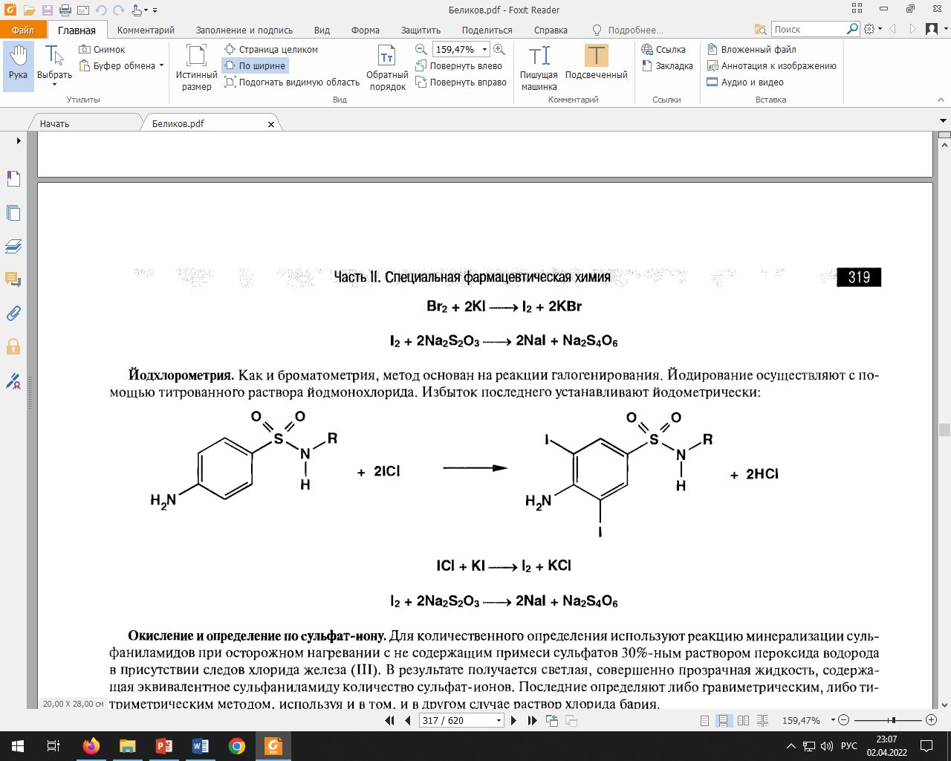The image size is (951, 761).
Task: Toggle continuous facing view mode
Action: [762, 720]
